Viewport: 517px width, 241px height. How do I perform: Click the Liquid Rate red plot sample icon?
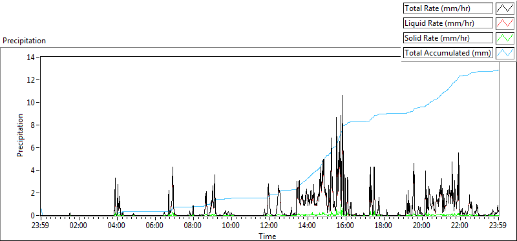[x=505, y=23]
